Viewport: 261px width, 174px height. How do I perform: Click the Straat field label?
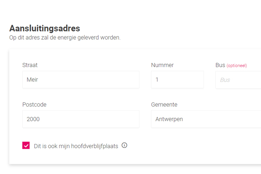click(x=30, y=65)
